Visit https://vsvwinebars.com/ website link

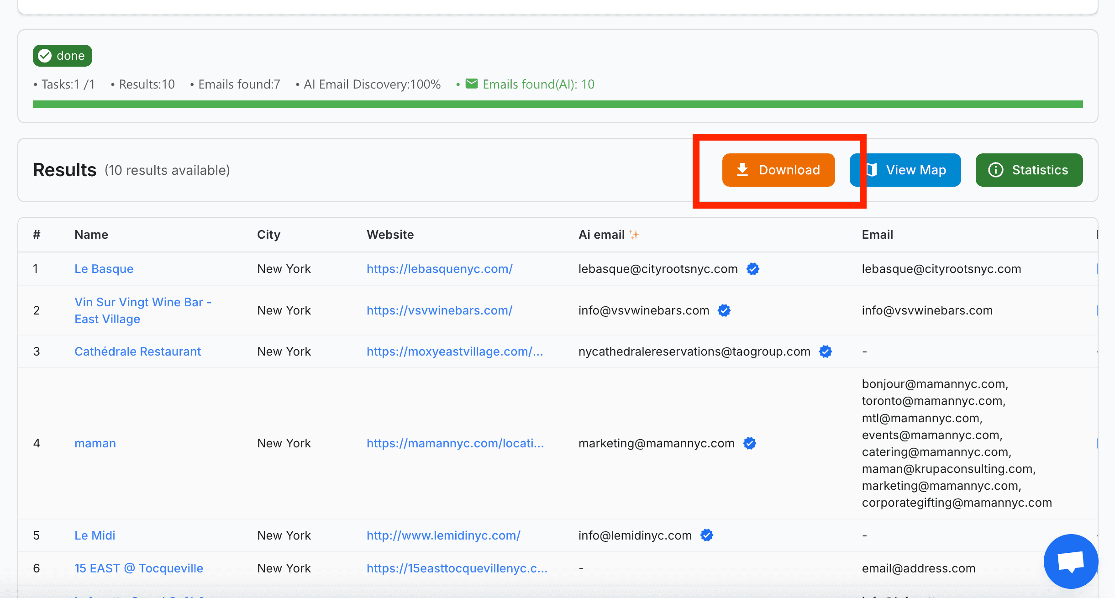click(440, 310)
